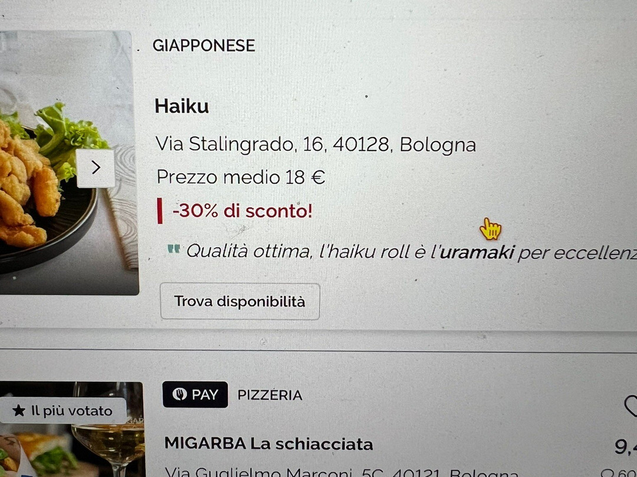Open the Haiku restaurant title
The image size is (637, 477).
click(x=182, y=106)
